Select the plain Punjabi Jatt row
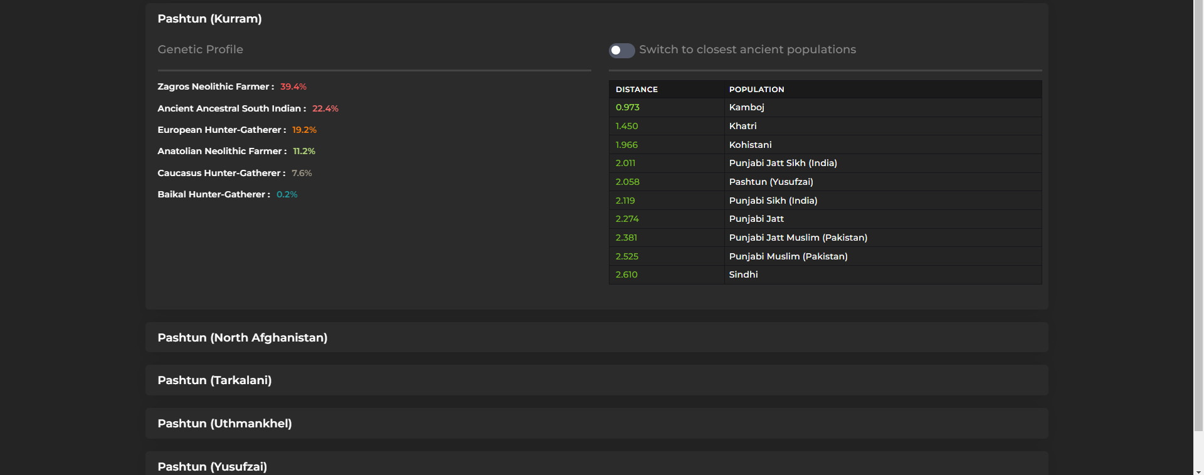Viewport: 1204px width, 475px height. click(825, 219)
